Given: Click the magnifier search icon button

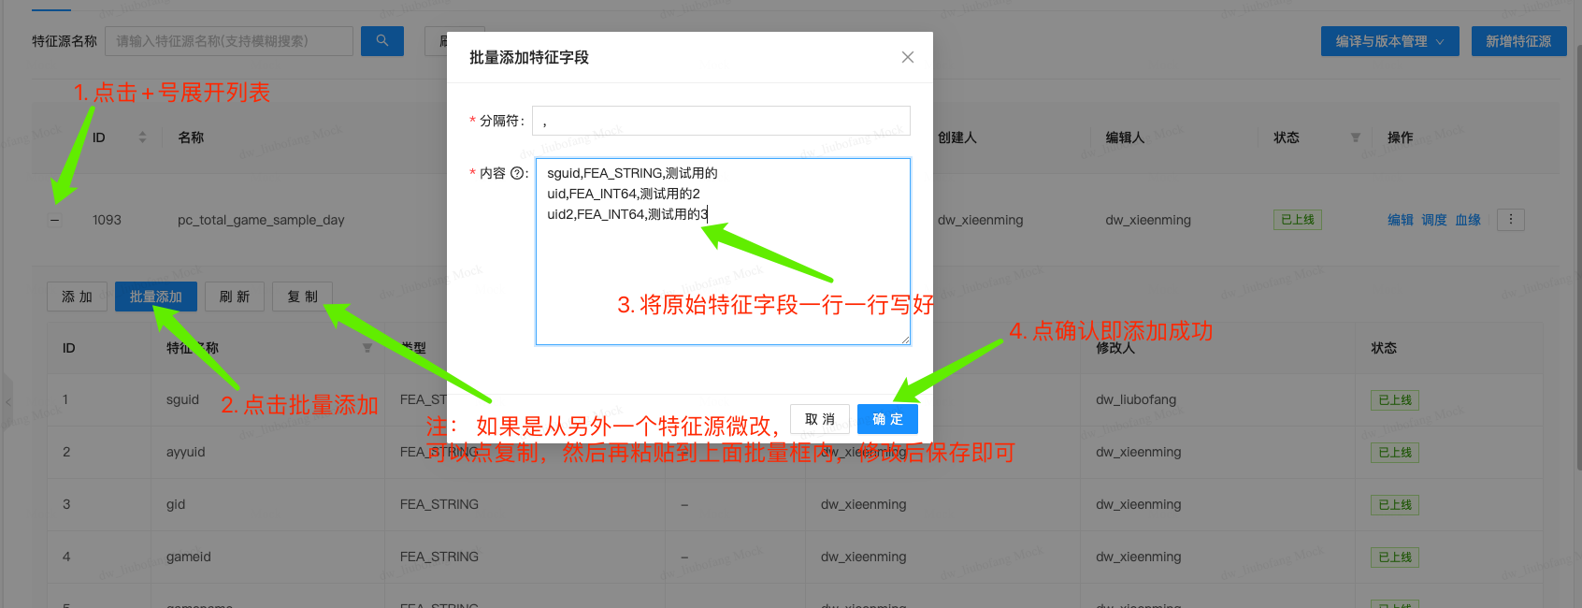Looking at the screenshot, I should click(381, 41).
